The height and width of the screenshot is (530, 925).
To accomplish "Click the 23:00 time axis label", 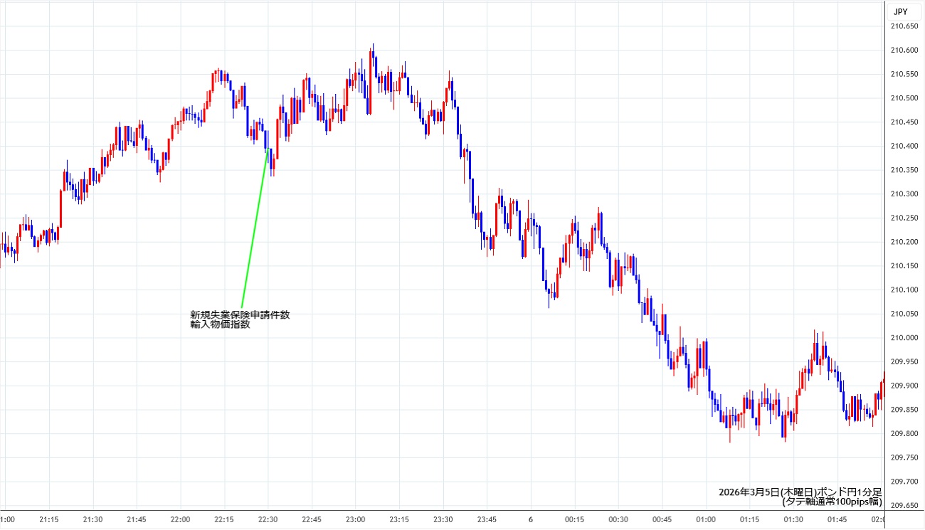I will click(356, 519).
